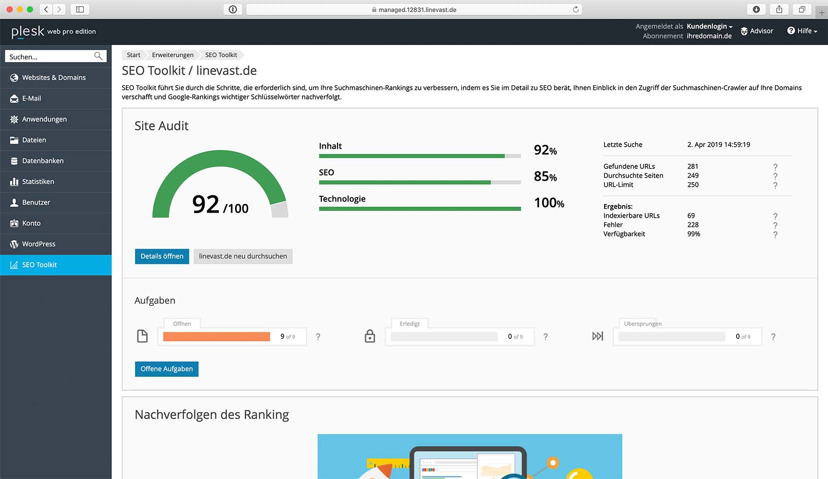Click the Advisor owl icon
This screenshot has width=828, height=479.
click(744, 31)
